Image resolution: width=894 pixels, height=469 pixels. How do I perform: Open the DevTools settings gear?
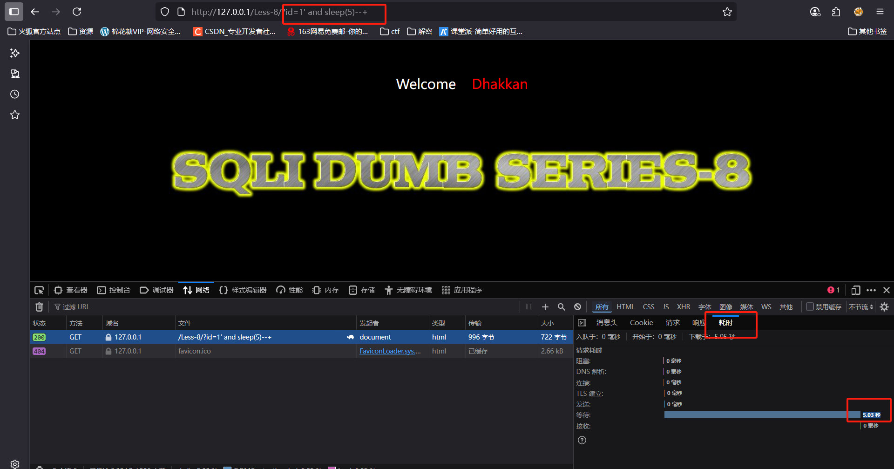884,306
